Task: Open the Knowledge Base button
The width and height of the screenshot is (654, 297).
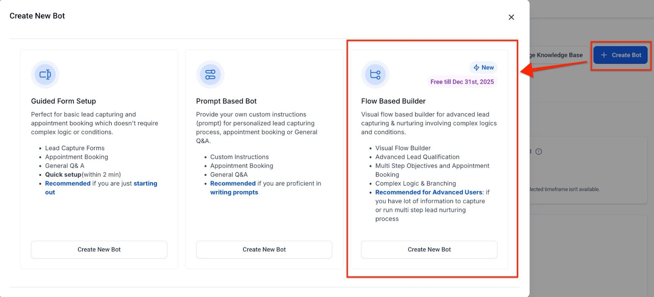Action: pyautogui.click(x=556, y=55)
